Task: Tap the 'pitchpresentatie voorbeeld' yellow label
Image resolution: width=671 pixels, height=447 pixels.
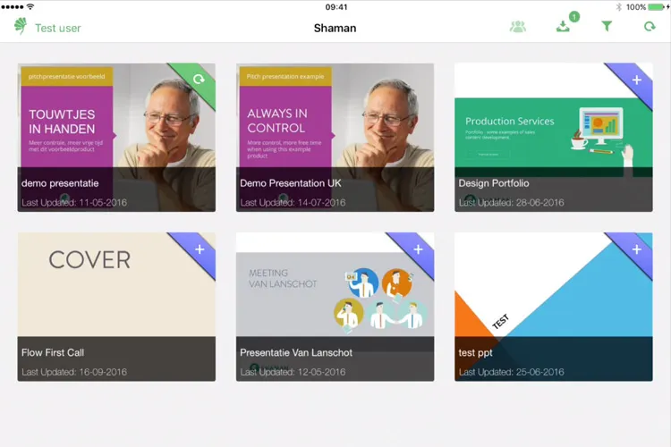Action: click(x=67, y=76)
